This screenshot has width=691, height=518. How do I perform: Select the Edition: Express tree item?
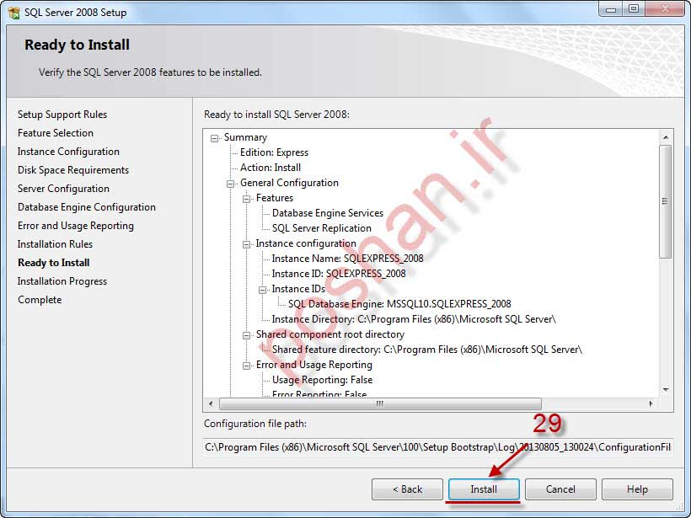[274, 153]
